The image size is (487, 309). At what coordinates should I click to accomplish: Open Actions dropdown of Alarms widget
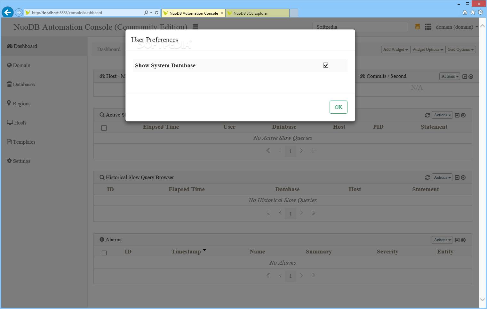coord(442,240)
